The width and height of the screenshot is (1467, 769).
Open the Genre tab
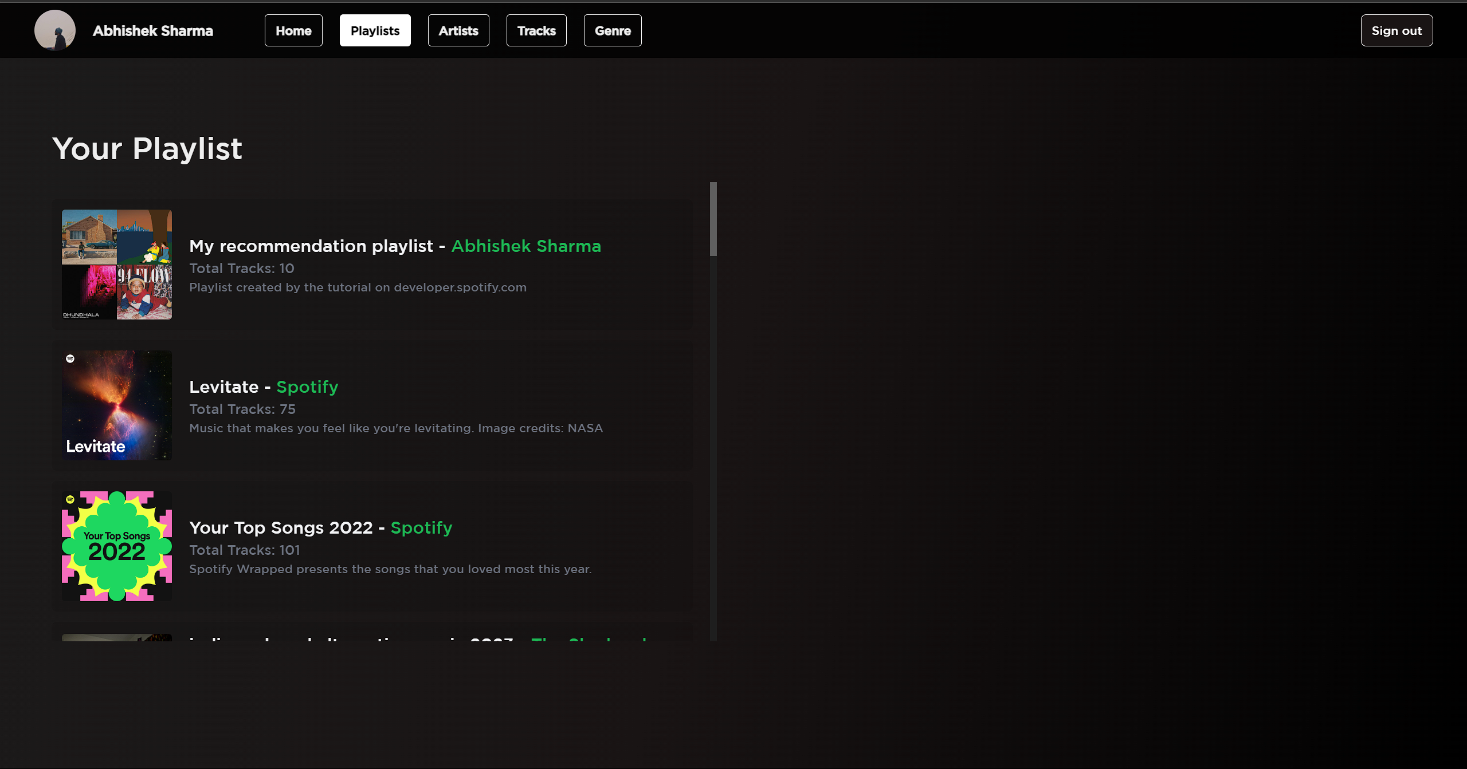[613, 30]
